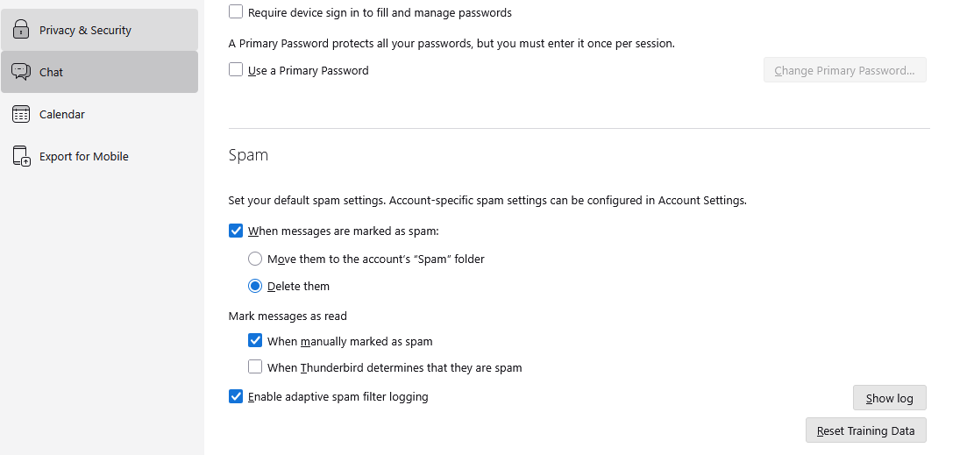Tick the Use a Primary Password checkbox
974x455 pixels.
[x=236, y=70]
